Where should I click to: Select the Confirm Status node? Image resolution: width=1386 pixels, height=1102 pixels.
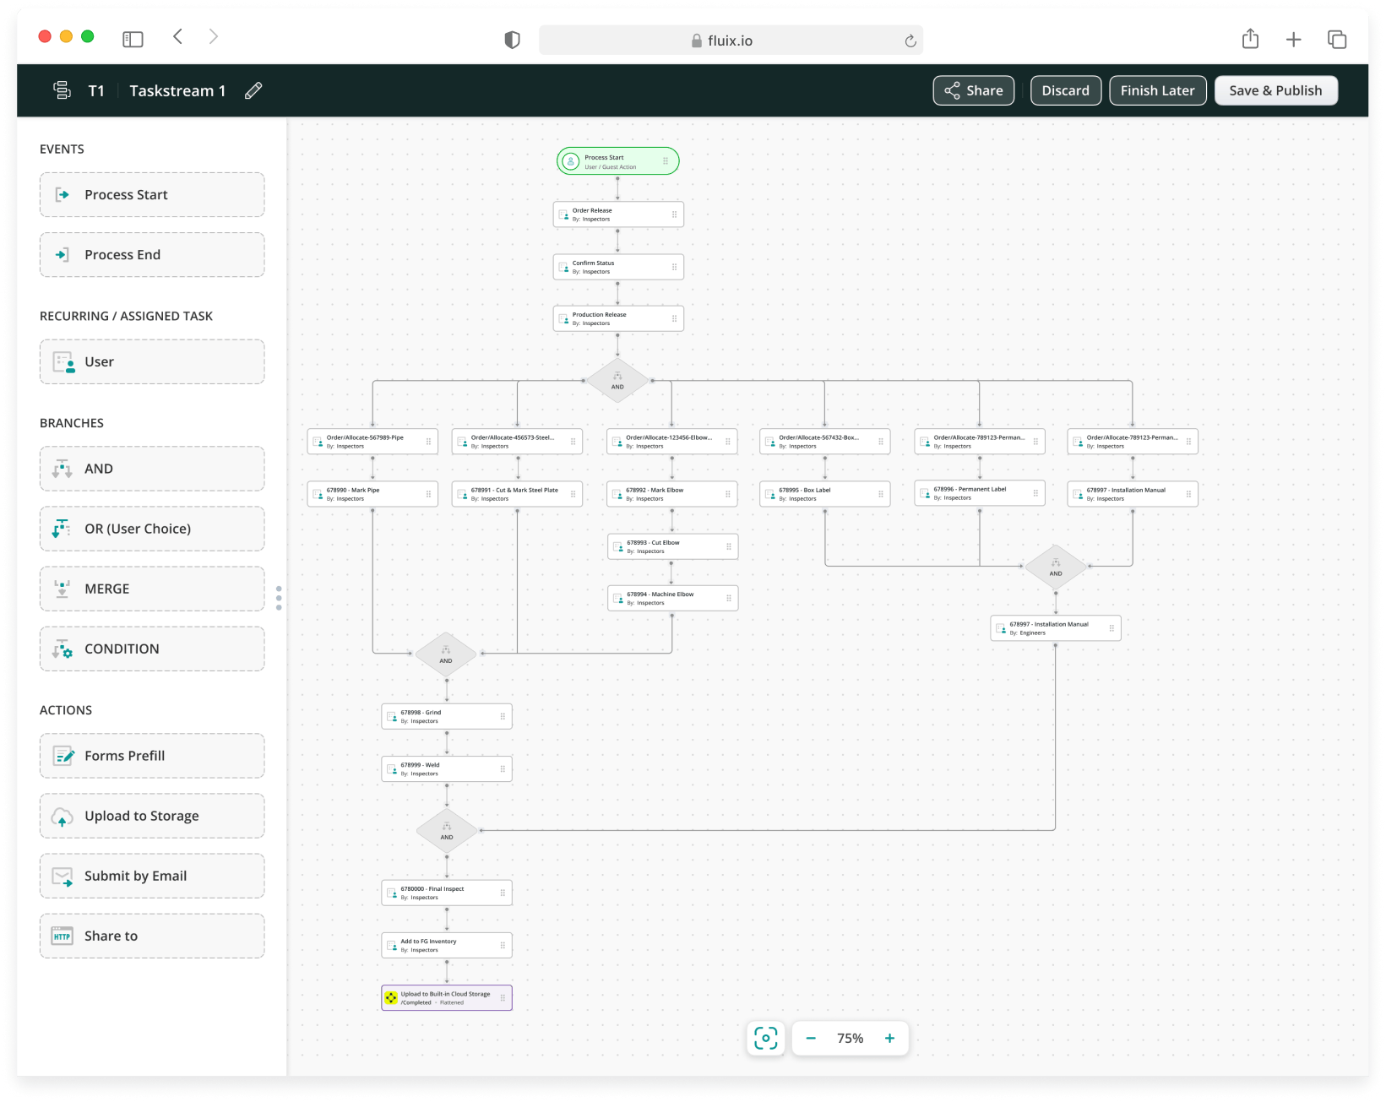pyautogui.click(x=618, y=267)
